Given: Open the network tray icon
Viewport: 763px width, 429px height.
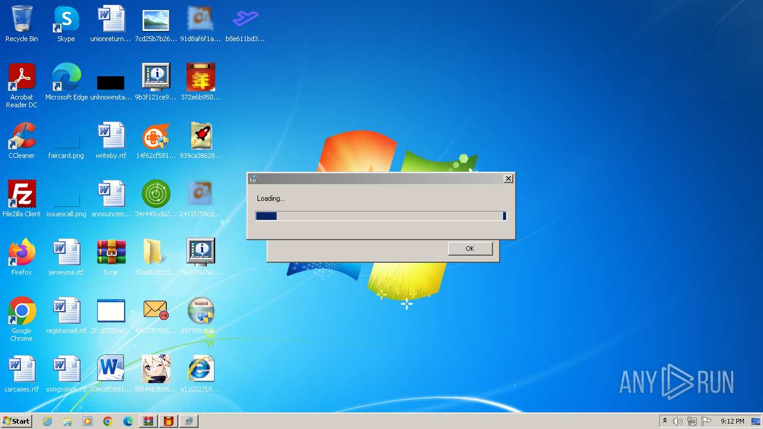Looking at the screenshot, I should [692, 421].
